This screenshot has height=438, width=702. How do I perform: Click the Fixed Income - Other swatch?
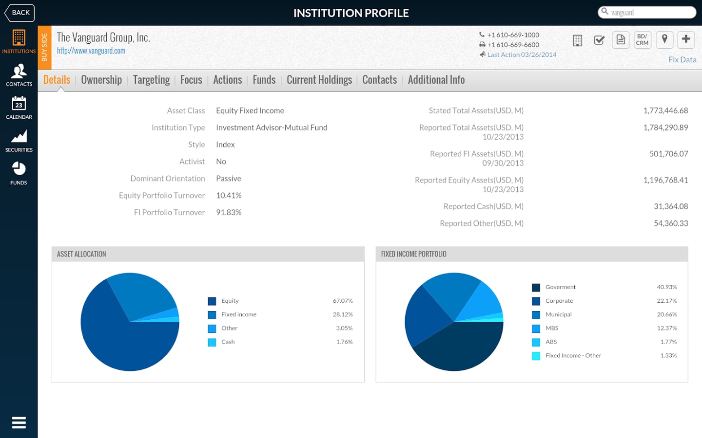[536, 356]
